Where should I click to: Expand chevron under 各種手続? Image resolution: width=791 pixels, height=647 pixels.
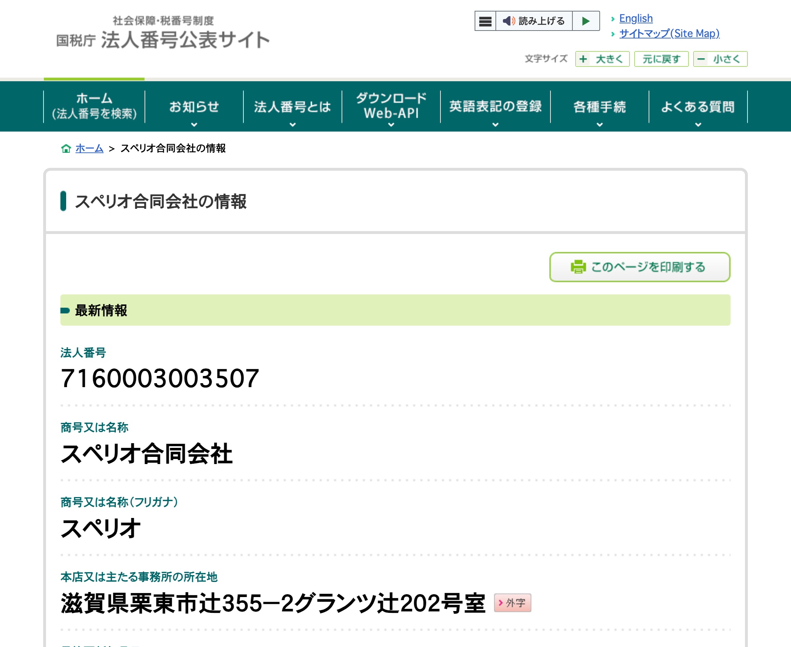coord(599,125)
